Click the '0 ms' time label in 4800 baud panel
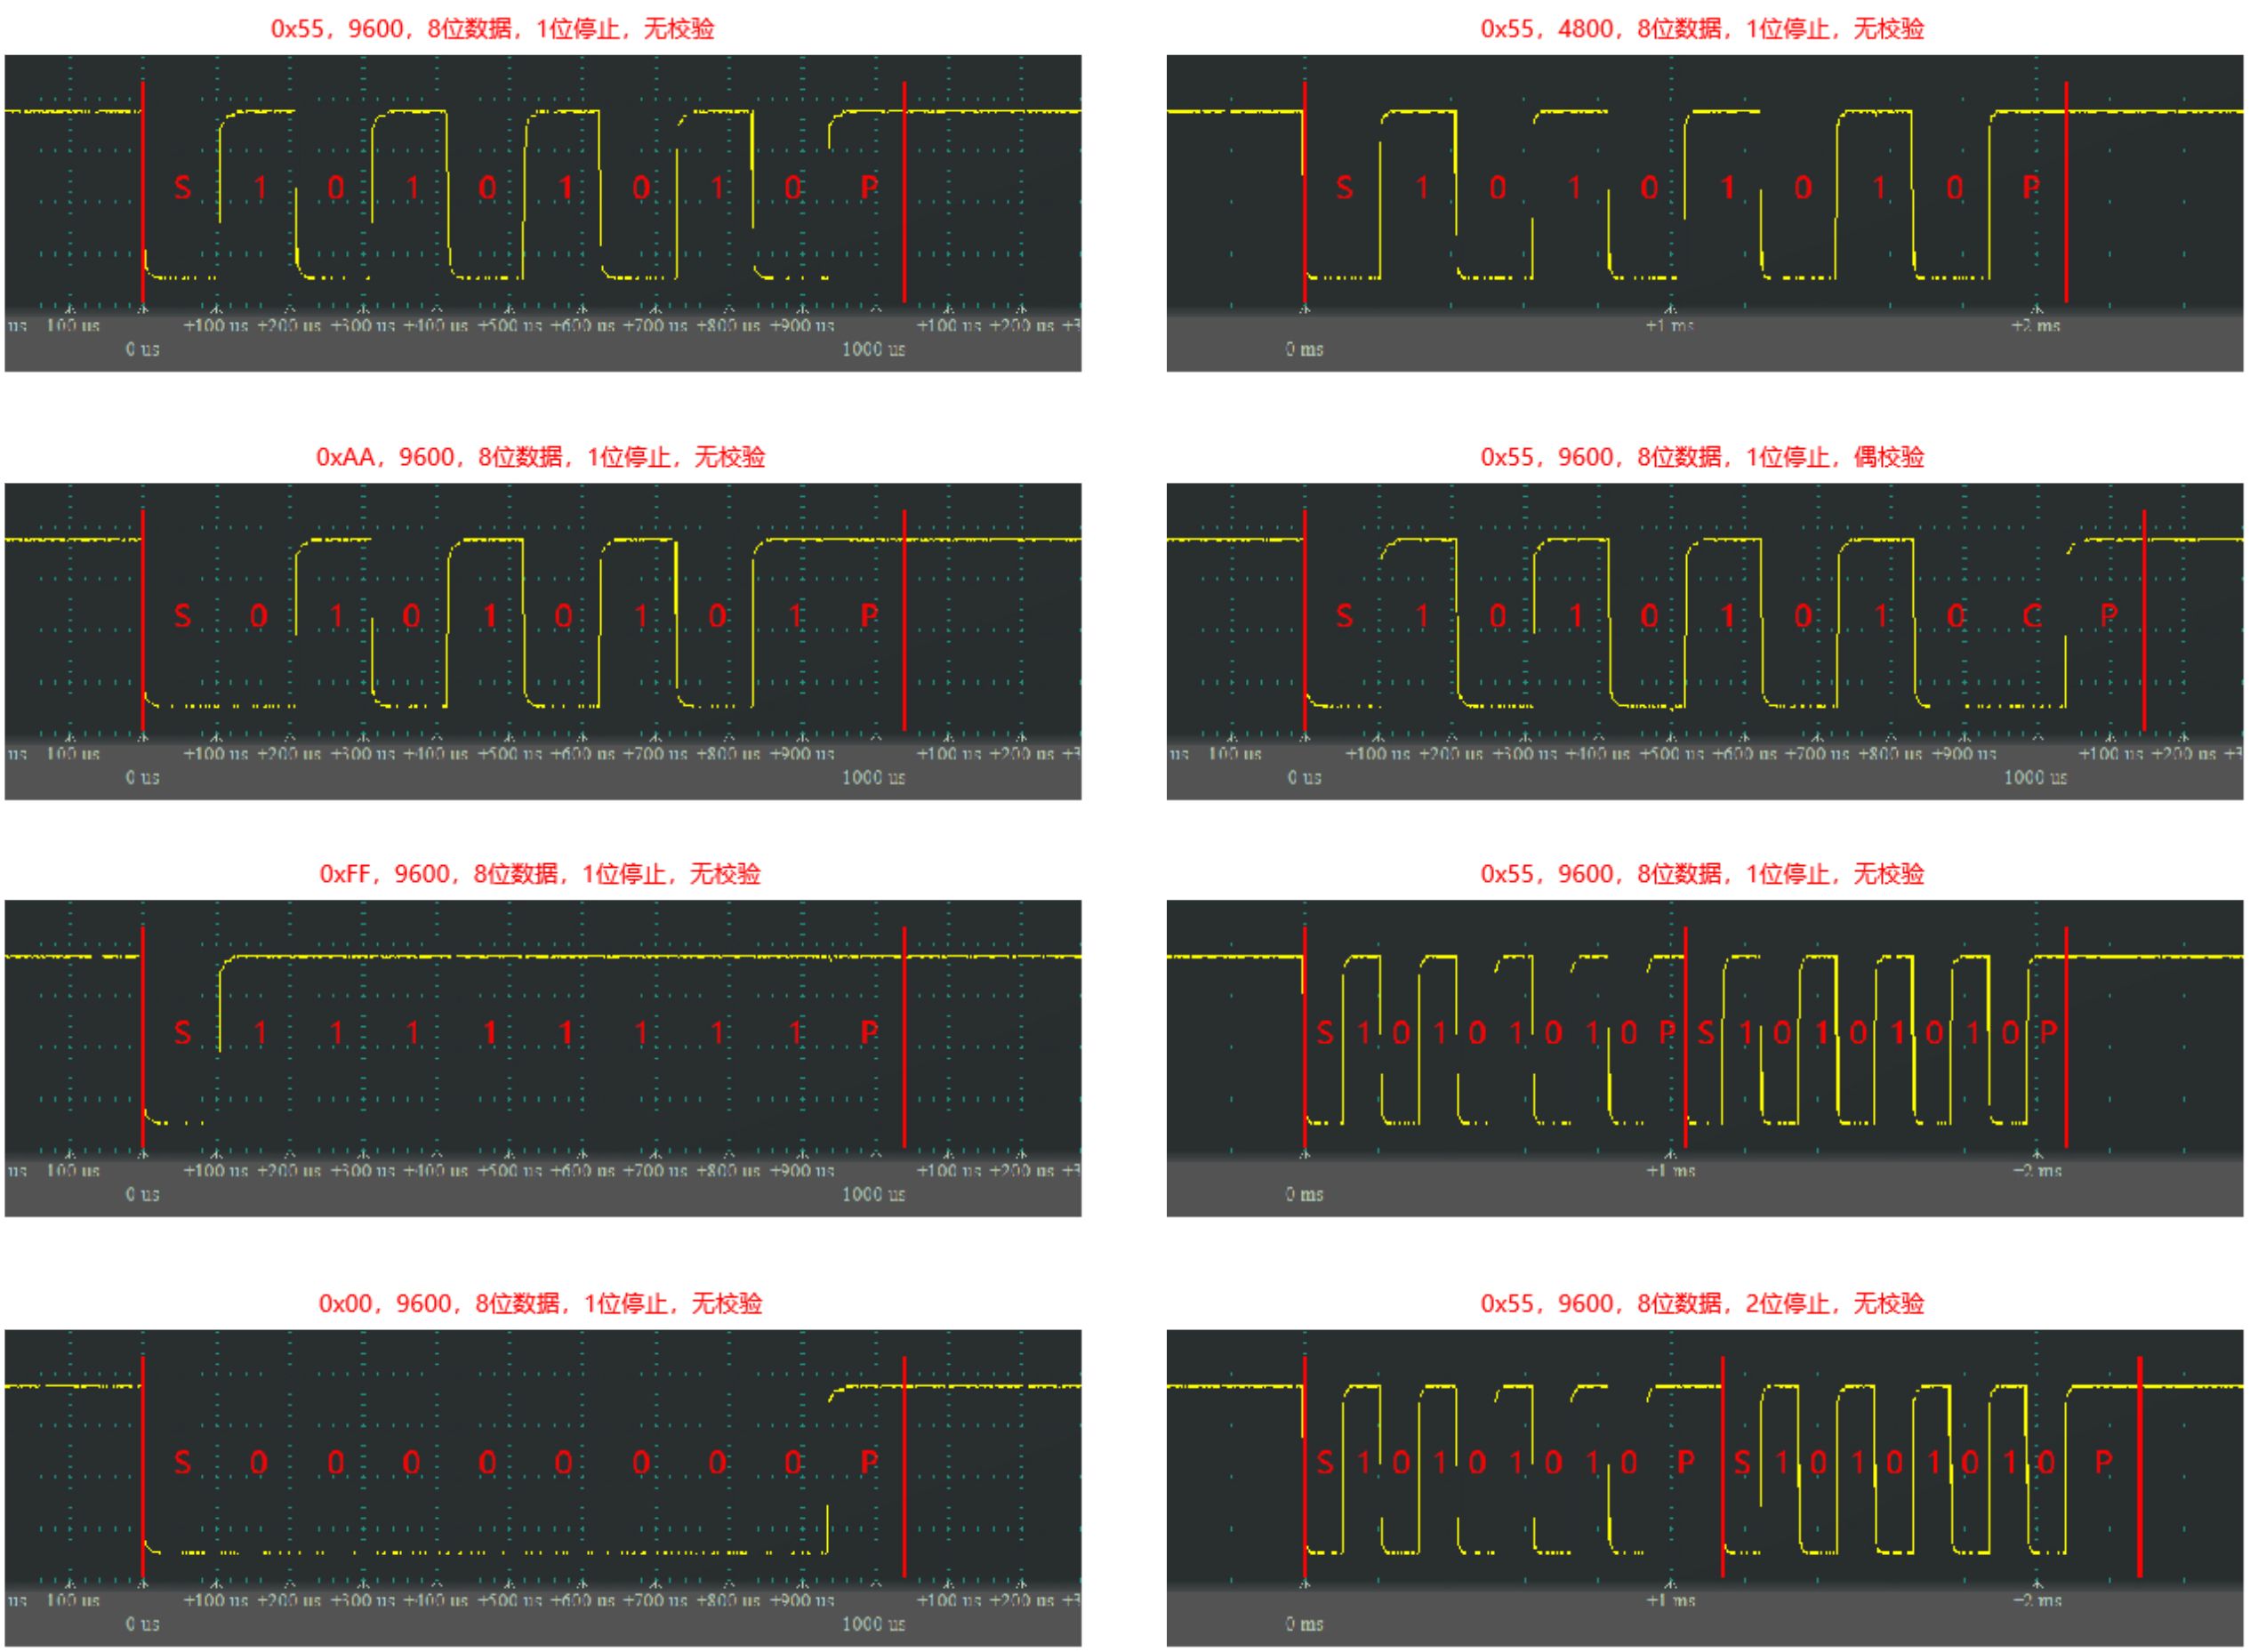This screenshot has width=2250, height=1652. coord(1304,349)
